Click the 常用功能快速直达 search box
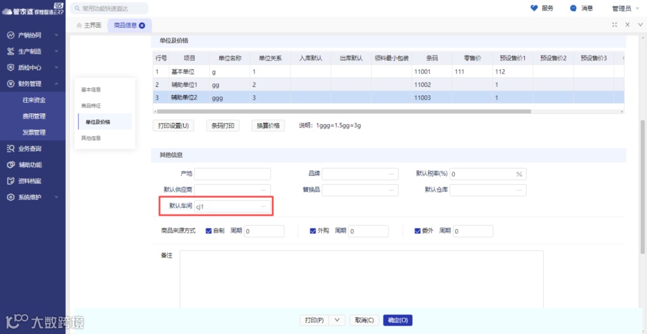This screenshot has width=647, height=334. (109, 8)
